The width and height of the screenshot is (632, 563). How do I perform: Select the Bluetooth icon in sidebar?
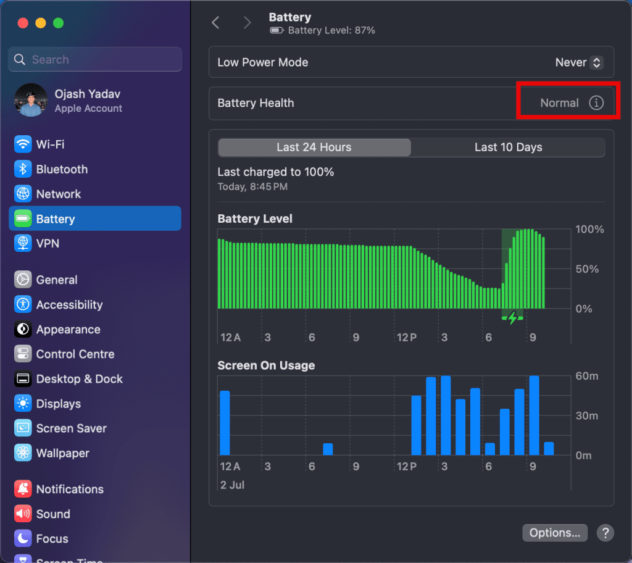(x=23, y=169)
